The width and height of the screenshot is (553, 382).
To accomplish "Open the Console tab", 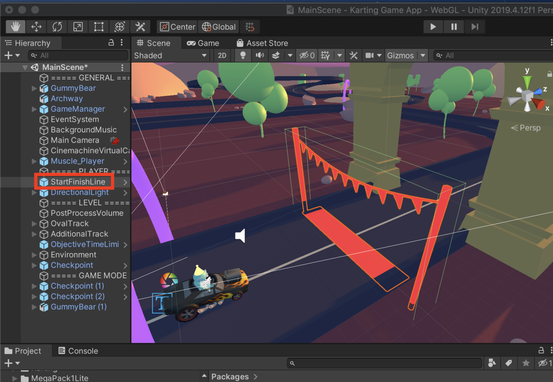I will [x=78, y=351].
